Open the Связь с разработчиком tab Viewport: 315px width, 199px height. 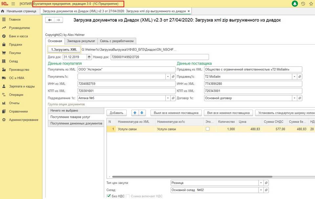117,41
